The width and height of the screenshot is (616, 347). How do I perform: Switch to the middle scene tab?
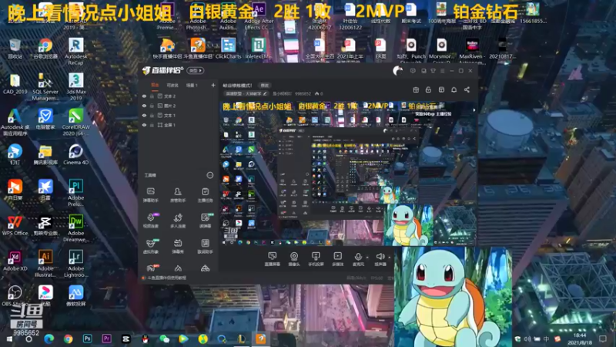tap(172, 85)
